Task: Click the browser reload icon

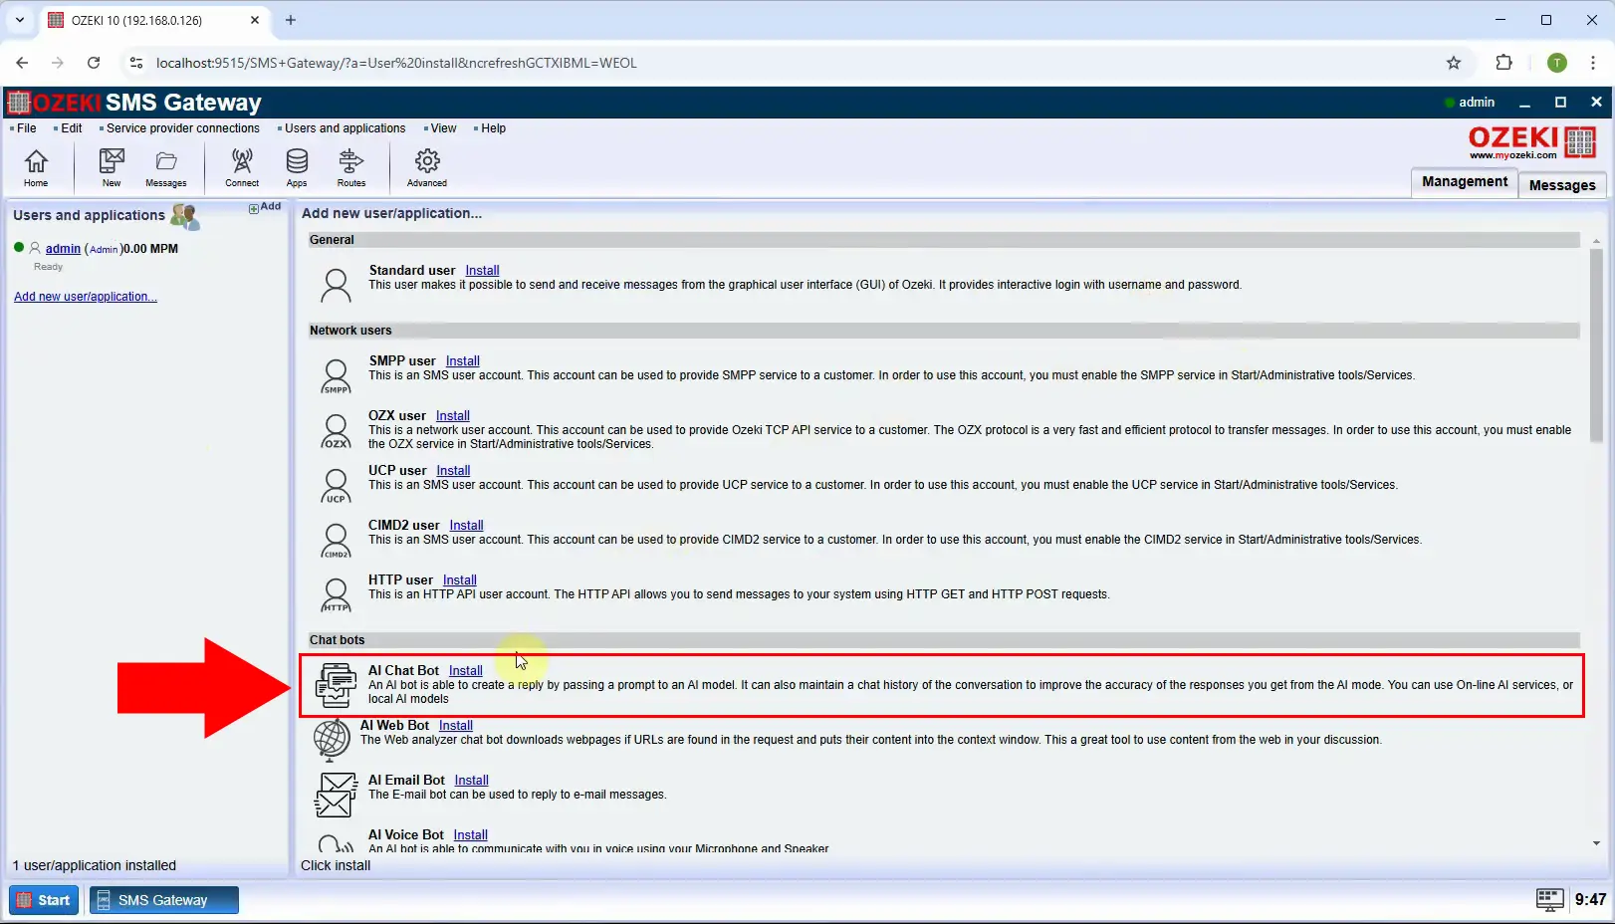Action: [94, 63]
